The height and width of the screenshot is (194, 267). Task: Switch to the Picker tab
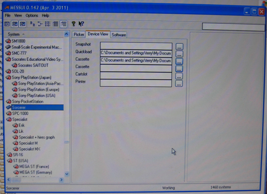(x=79, y=35)
